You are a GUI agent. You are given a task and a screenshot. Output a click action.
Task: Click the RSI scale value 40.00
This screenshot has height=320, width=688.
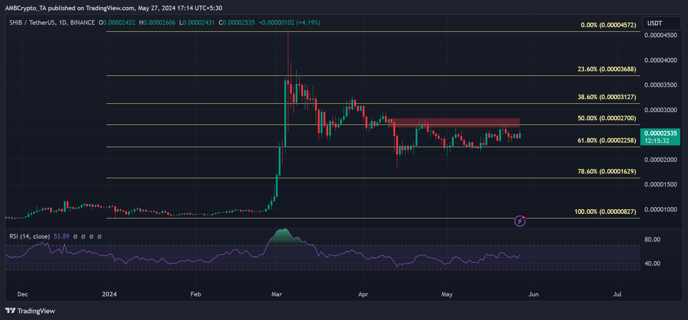click(652, 264)
